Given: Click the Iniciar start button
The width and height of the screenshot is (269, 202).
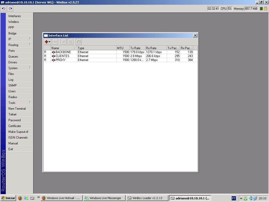Looking at the screenshot, I should [8, 198].
